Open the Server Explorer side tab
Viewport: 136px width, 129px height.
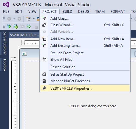(x=4, y=43)
